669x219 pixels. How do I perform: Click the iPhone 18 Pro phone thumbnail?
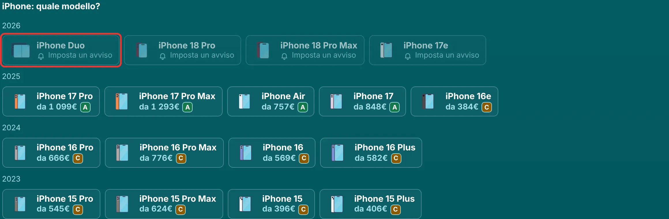pyautogui.click(x=142, y=50)
